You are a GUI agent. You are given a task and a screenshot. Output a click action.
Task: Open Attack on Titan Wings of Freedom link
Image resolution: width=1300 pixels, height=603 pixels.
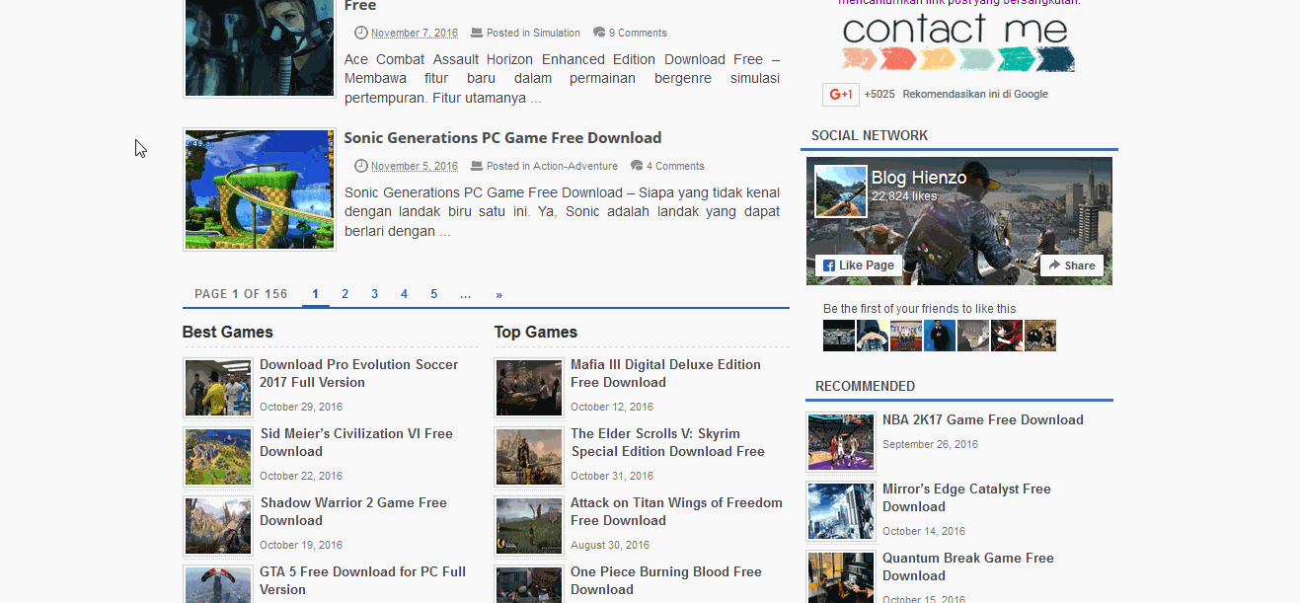tap(676, 511)
